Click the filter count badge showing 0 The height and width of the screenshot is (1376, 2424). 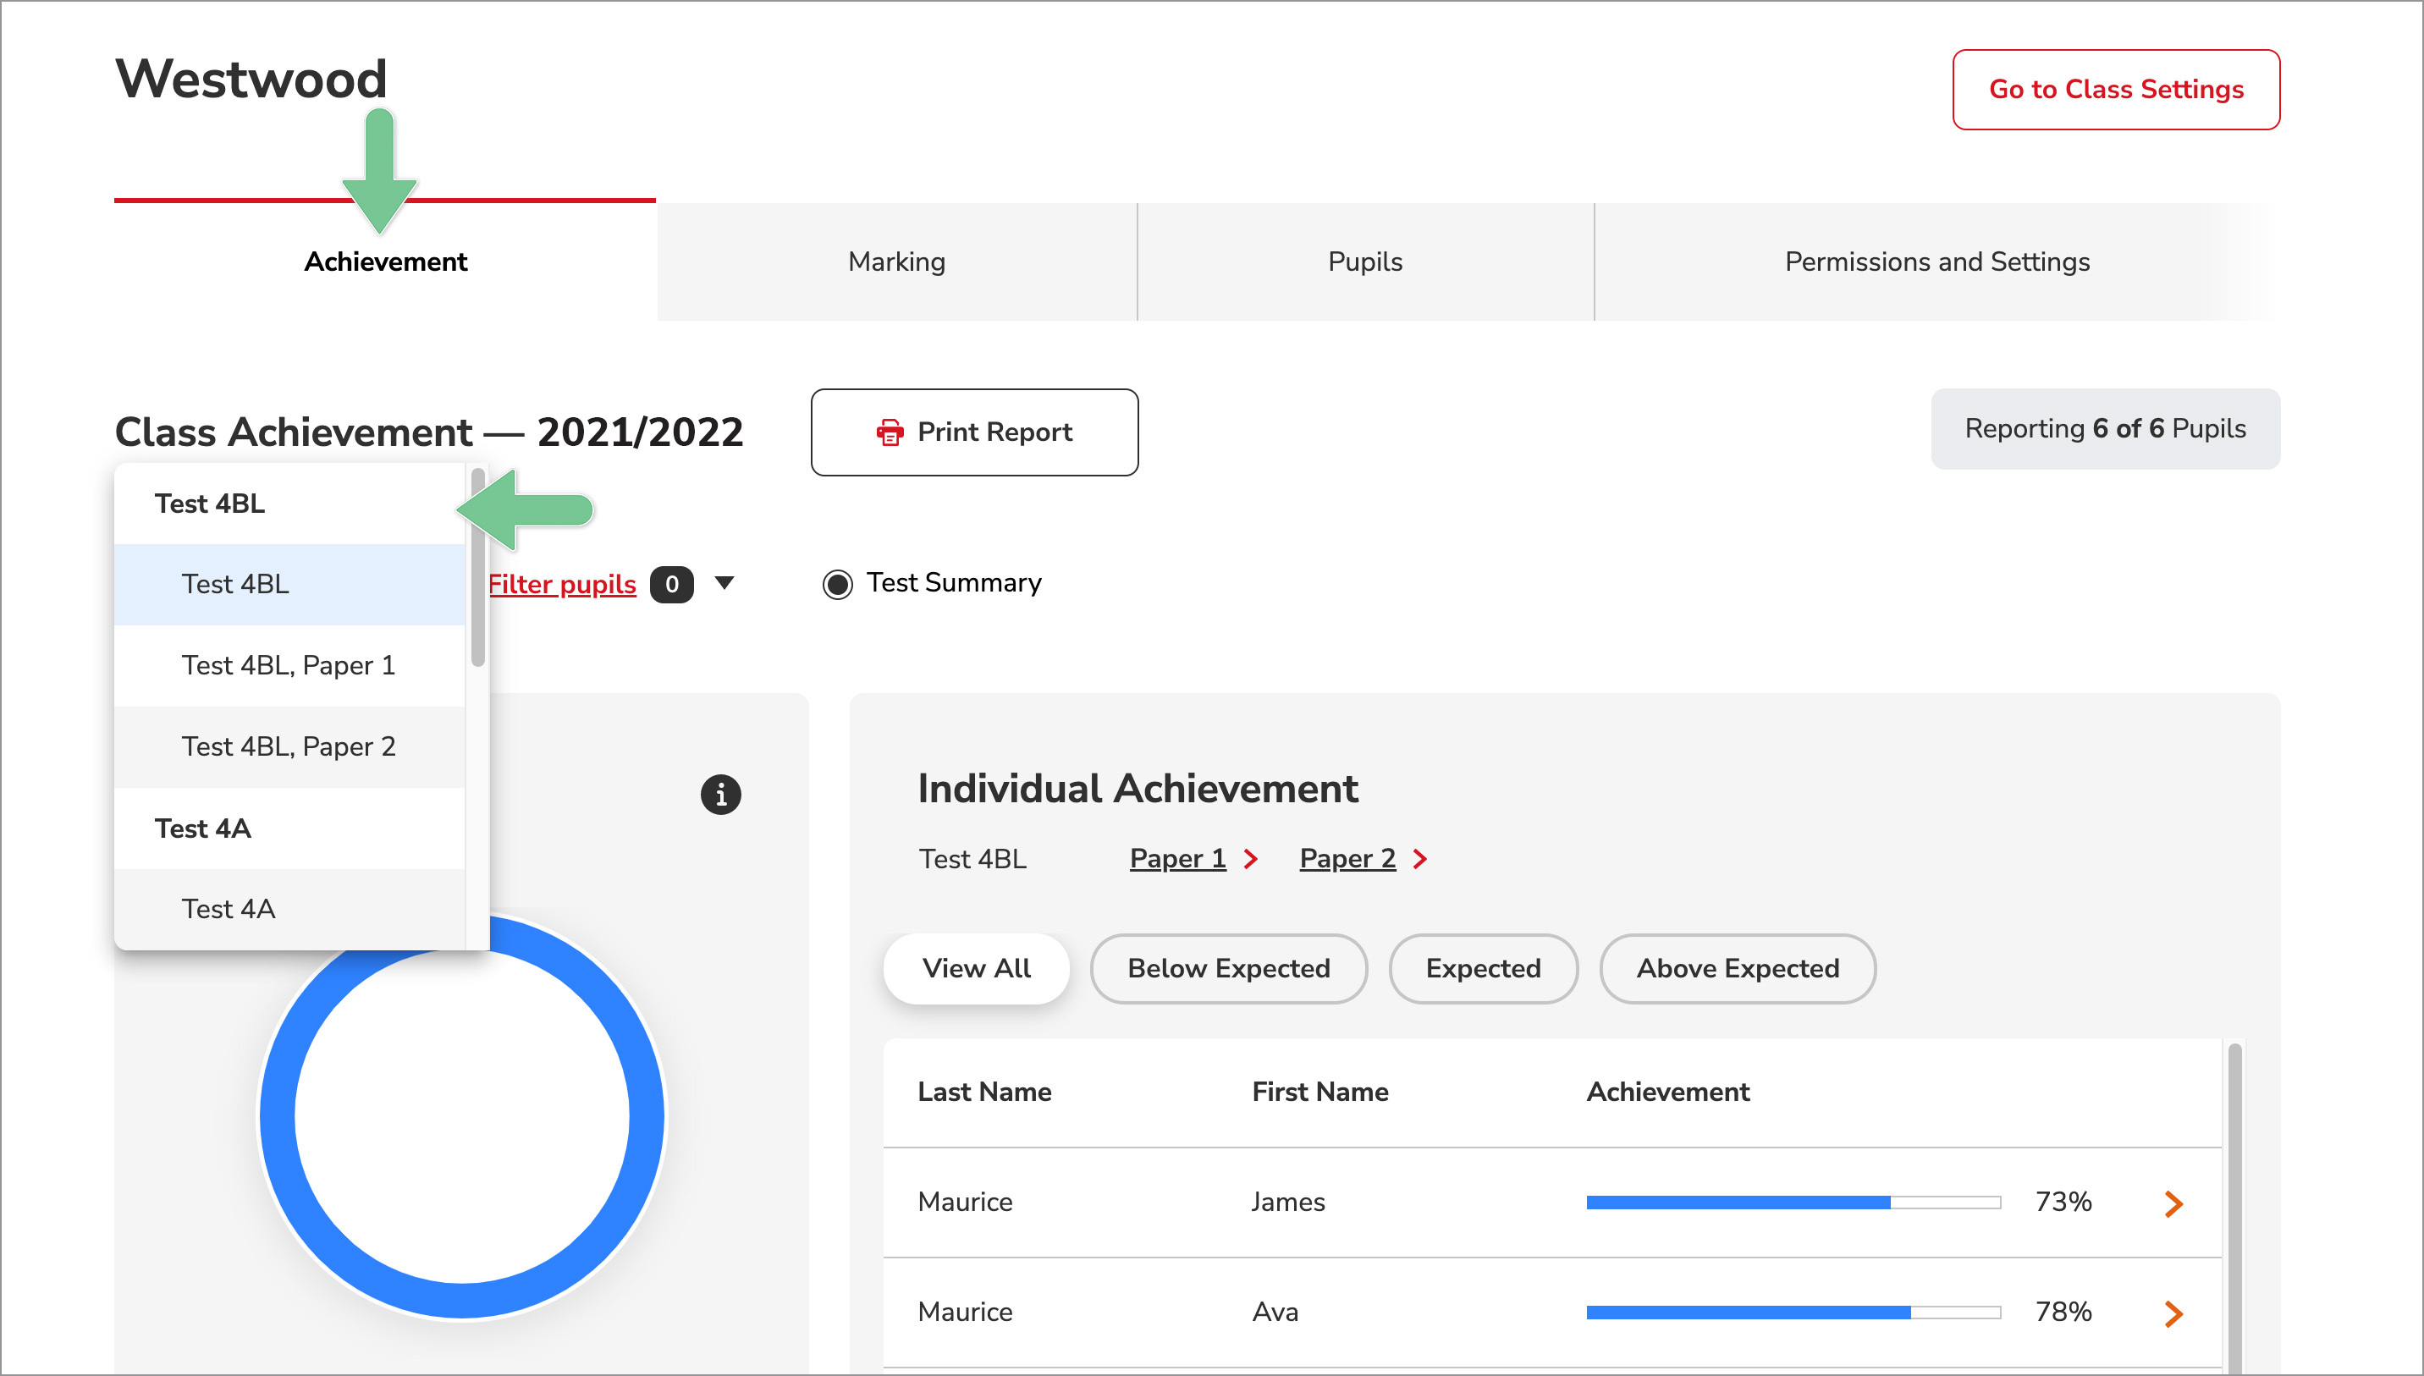tap(671, 584)
